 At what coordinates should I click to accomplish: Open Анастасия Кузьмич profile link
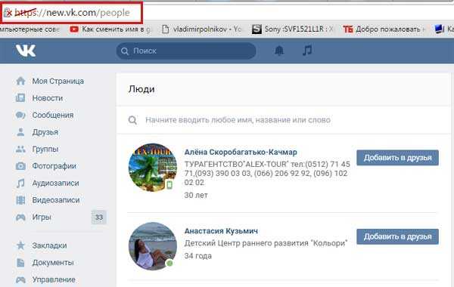[221, 231]
